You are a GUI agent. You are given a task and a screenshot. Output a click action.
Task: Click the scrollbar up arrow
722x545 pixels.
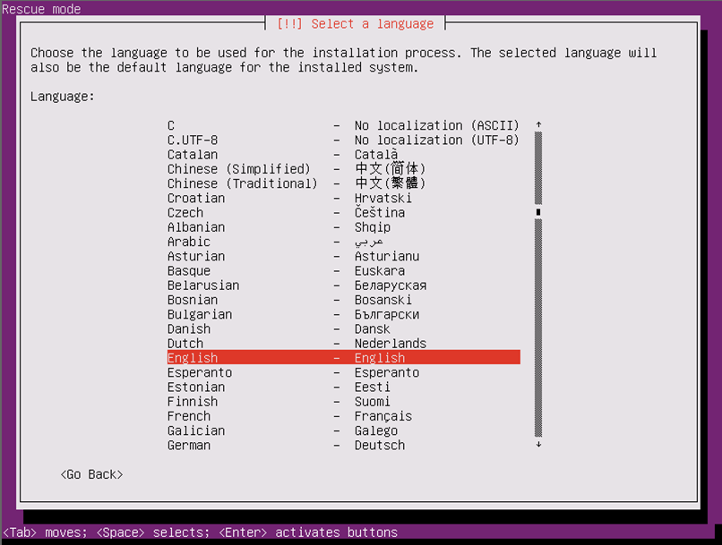[538, 125]
